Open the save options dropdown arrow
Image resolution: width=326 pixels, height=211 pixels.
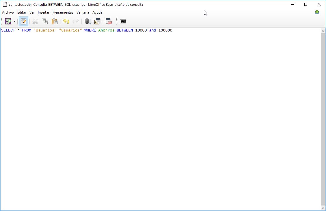[x=14, y=21]
